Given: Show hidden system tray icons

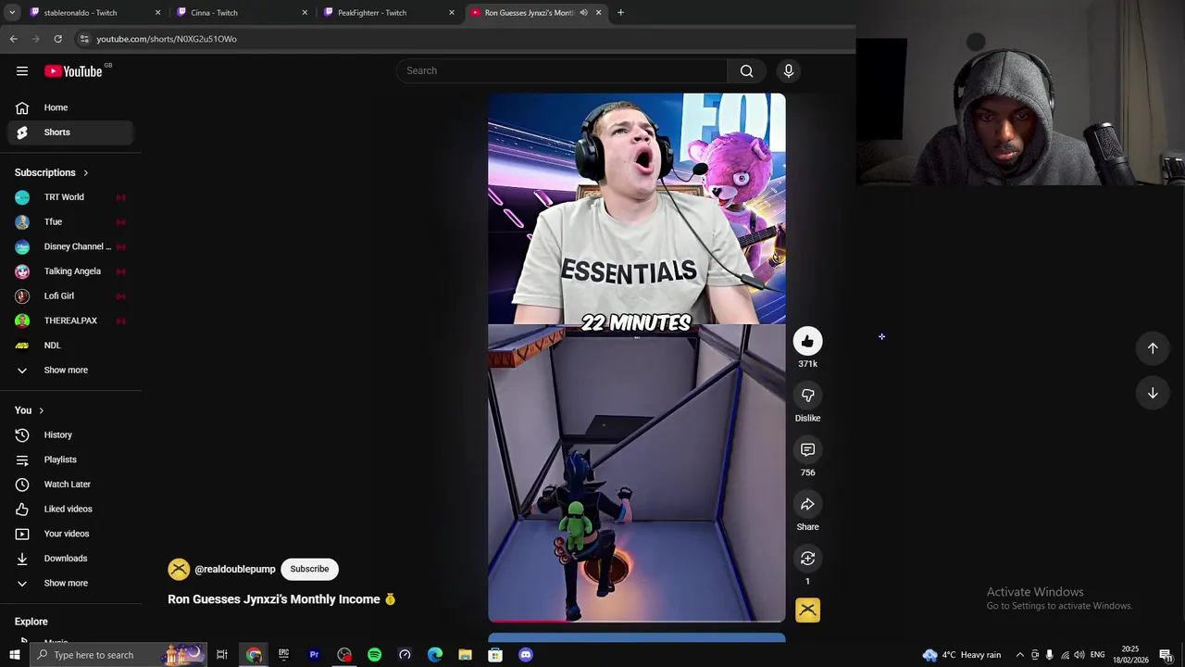Looking at the screenshot, I should [1020, 655].
